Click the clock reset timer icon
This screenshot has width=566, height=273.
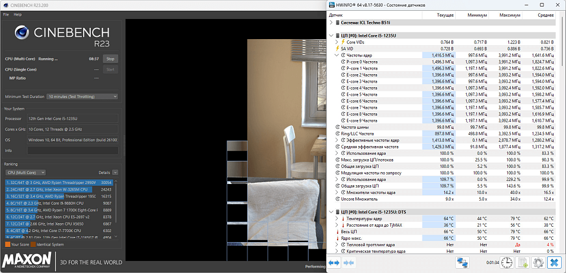pyautogui.click(x=507, y=262)
